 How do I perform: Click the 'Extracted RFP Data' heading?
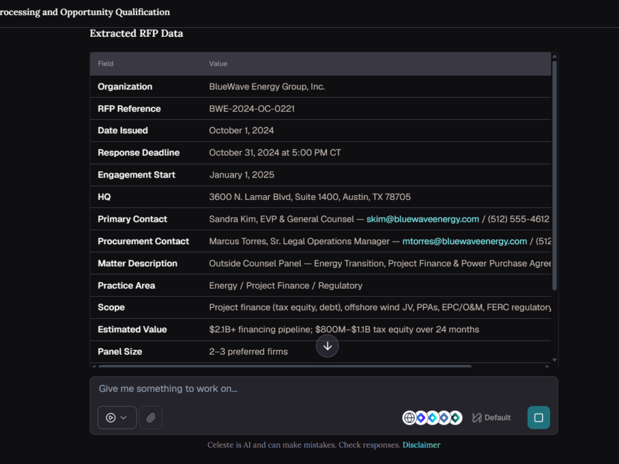tap(136, 34)
